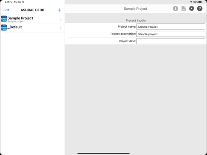Image resolution: width=207 pixels, height=155 pixels.
Task: Click the 'Project name:' label
Action: click(127, 27)
